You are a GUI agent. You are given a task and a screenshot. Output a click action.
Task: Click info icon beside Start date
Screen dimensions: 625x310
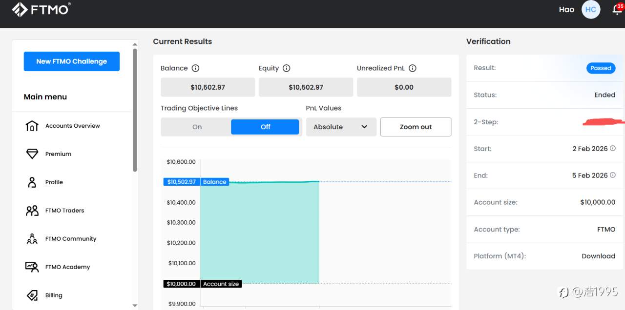[613, 148]
